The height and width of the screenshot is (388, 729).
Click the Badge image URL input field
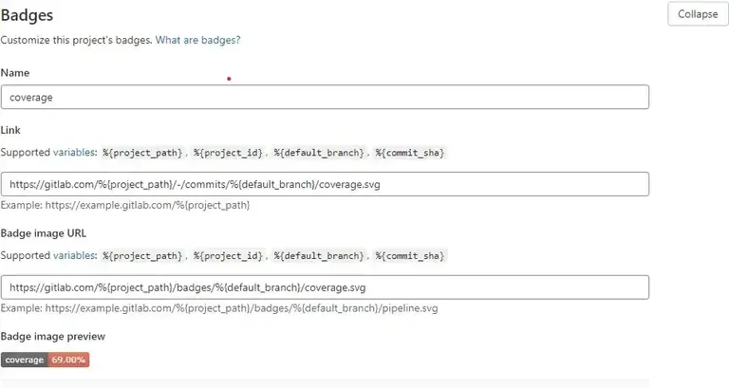click(x=325, y=287)
